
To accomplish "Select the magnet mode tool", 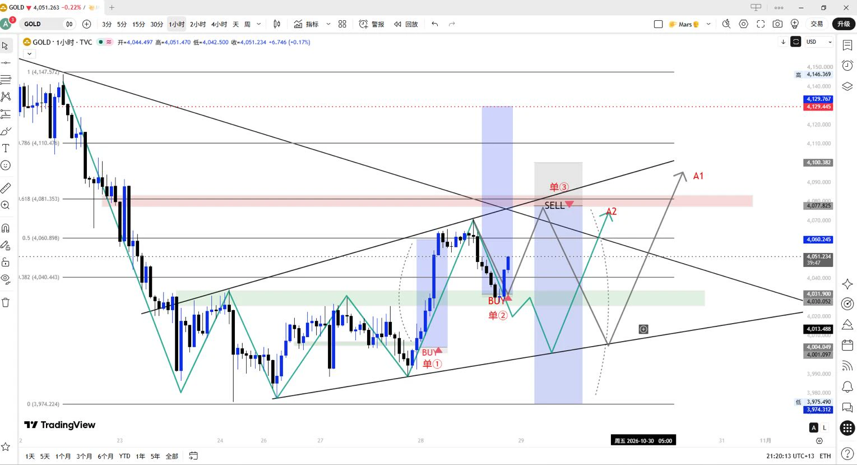I will (x=6, y=228).
